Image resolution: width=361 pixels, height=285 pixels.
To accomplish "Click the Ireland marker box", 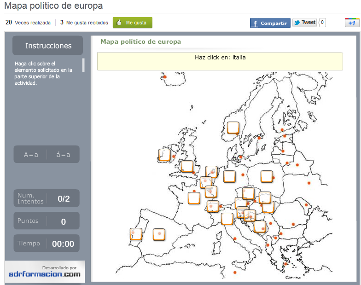I will (164, 155).
